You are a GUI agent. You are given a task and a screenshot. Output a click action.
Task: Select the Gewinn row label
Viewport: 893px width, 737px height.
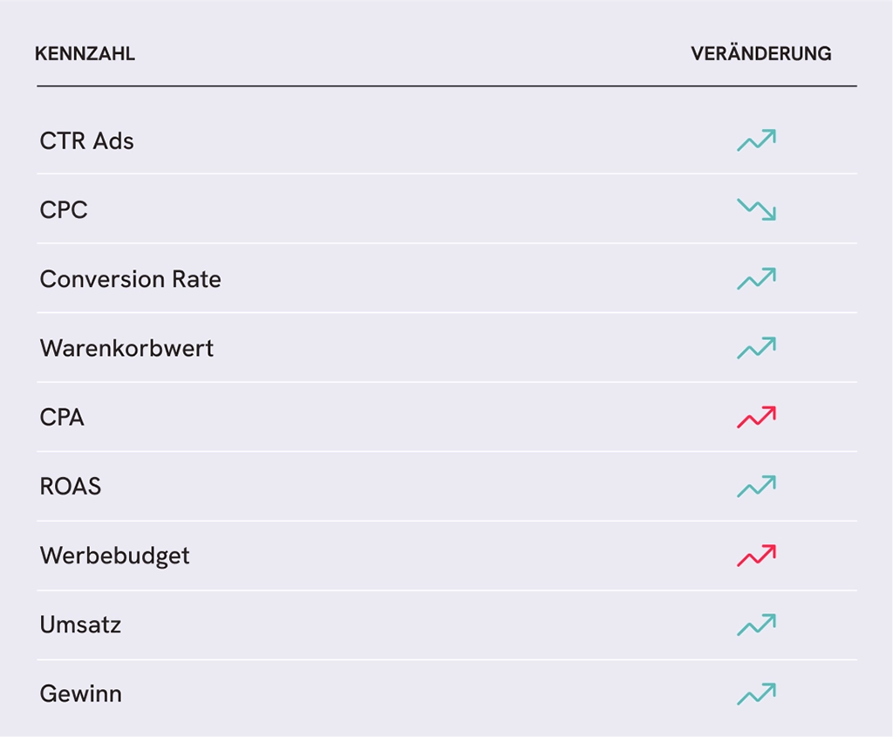point(80,693)
